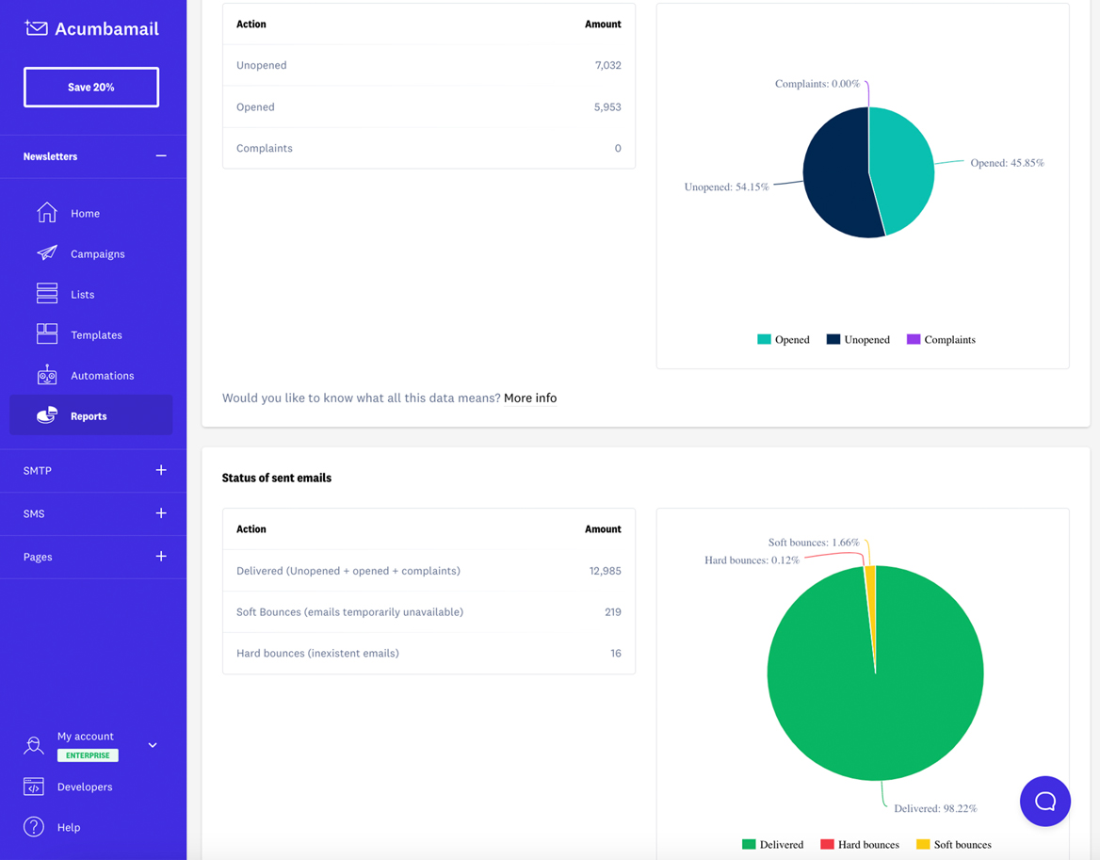
Task: Select the Home icon in the sidebar
Action: click(46, 213)
